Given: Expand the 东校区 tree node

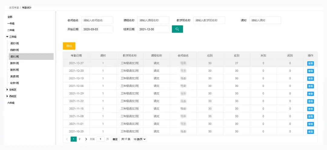Looking at the screenshot, I should tap(7, 90).
